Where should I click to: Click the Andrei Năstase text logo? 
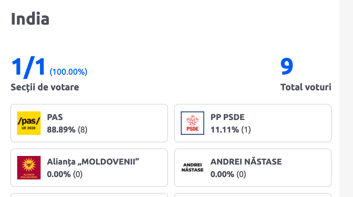192,168
